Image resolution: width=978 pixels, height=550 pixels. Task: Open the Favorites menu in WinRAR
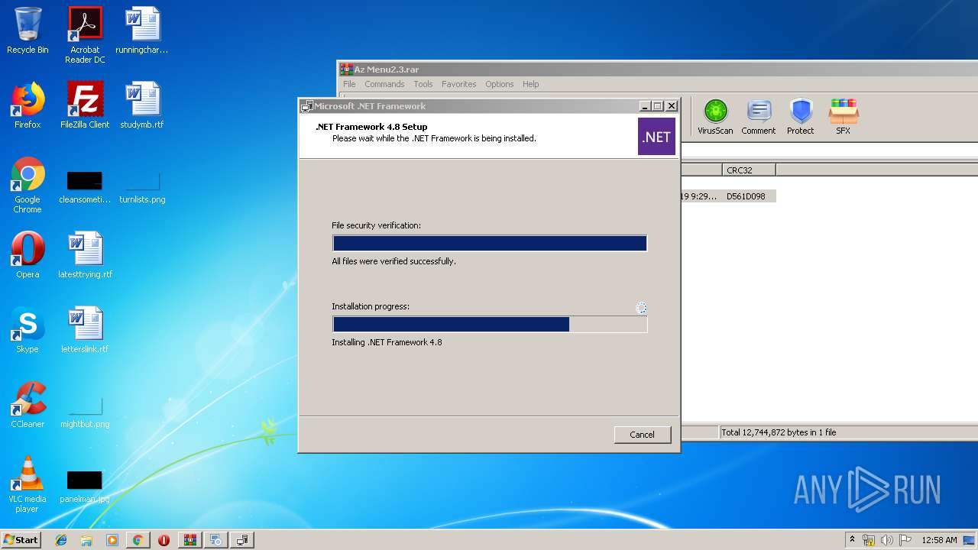point(458,84)
